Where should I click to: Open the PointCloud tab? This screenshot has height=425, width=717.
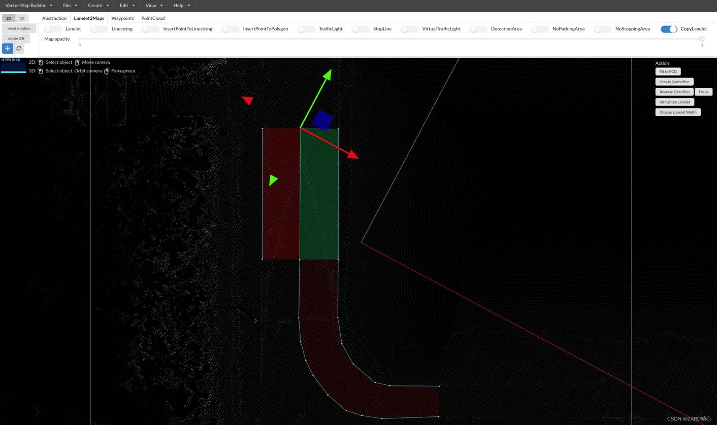pyautogui.click(x=153, y=18)
